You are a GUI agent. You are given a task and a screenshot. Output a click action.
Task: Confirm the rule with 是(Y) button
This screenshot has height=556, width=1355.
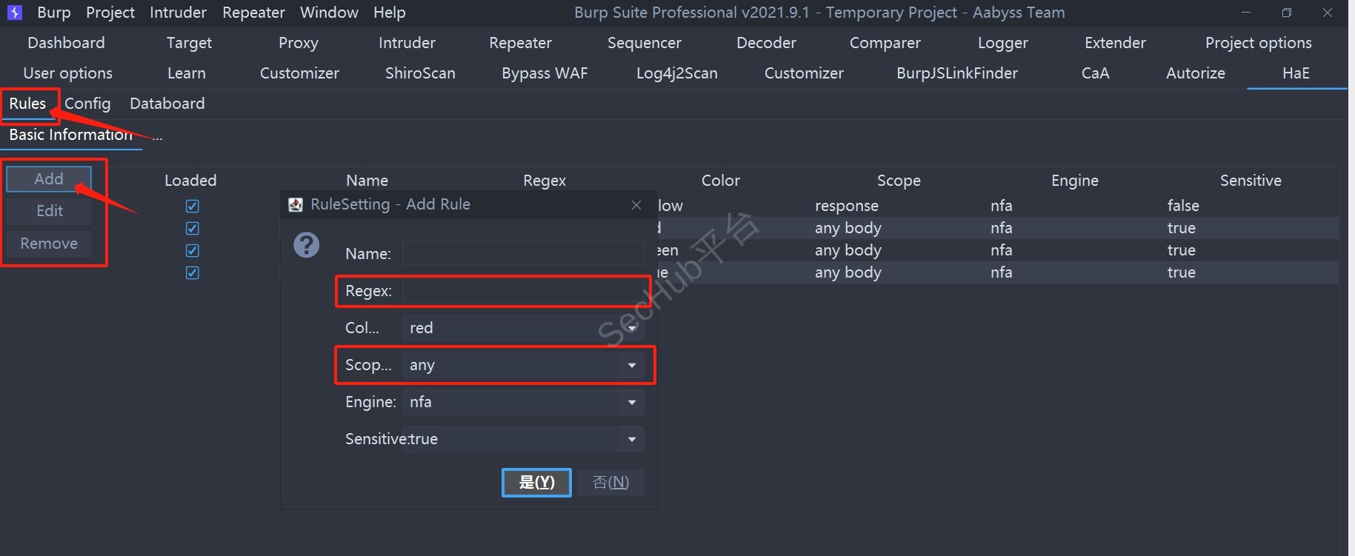[536, 483]
